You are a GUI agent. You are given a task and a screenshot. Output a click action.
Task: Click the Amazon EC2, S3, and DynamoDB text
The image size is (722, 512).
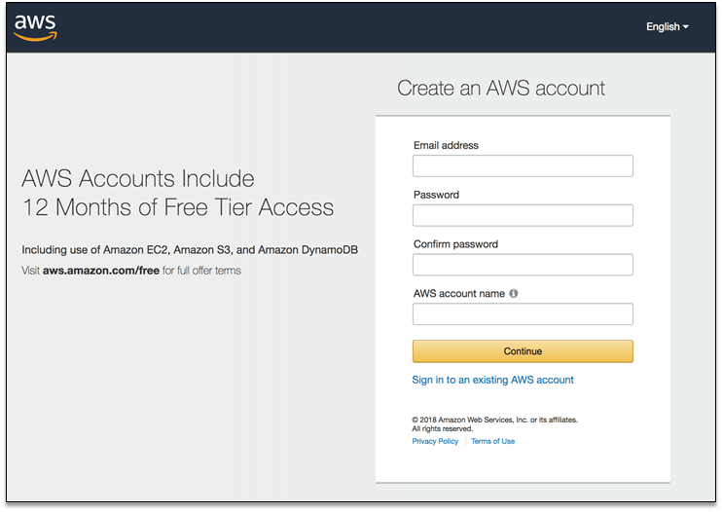click(190, 250)
